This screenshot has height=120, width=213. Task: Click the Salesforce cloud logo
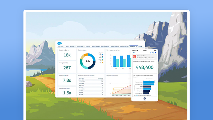pos(60,43)
